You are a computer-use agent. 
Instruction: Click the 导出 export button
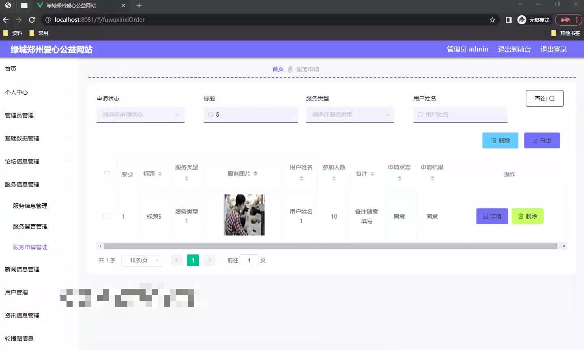click(542, 141)
